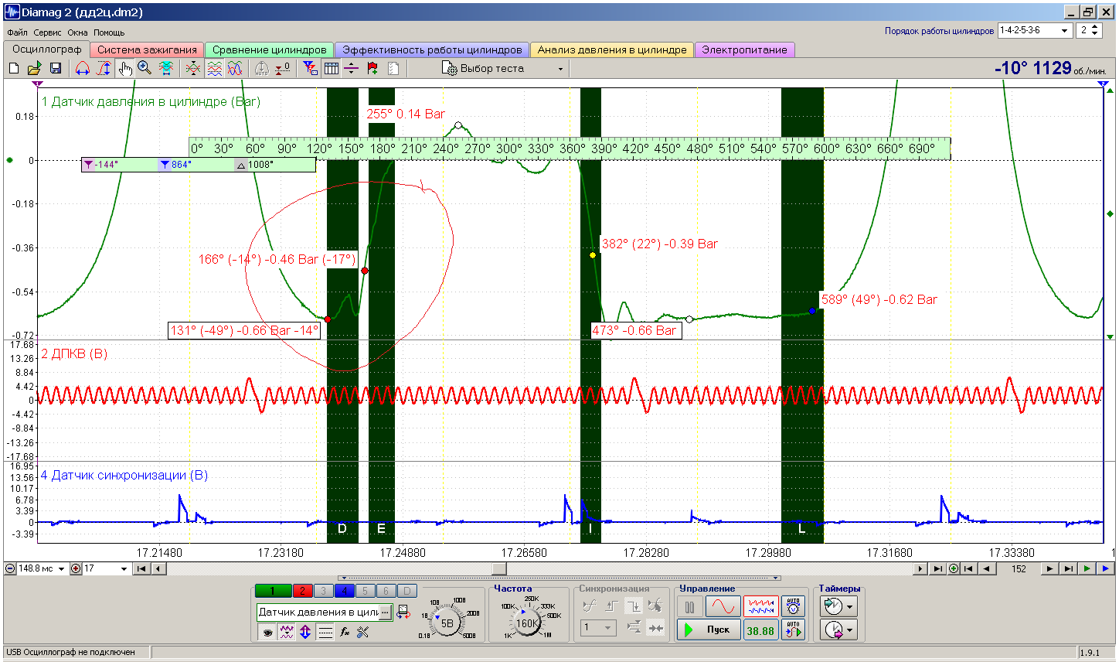The image size is (1119, 662).
Task: Switch to Сравнение цилиндров tab
Action: [x=270, y=49]
